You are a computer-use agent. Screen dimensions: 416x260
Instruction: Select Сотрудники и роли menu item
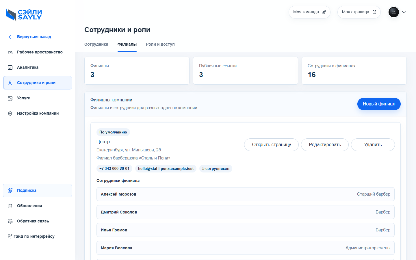point(38,83)
